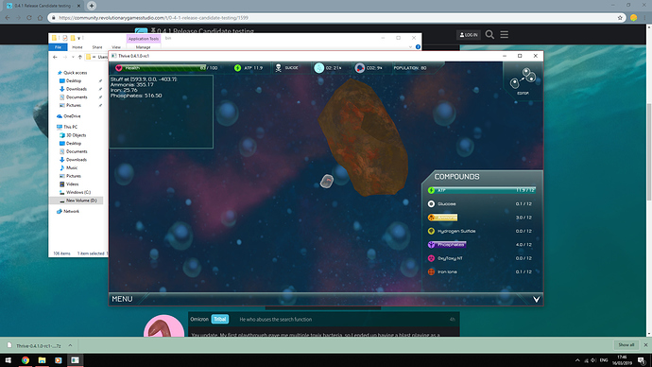Expand the File Explorer ribbon arrow
The image size is (652, 367).
click(x=410, y=47)
